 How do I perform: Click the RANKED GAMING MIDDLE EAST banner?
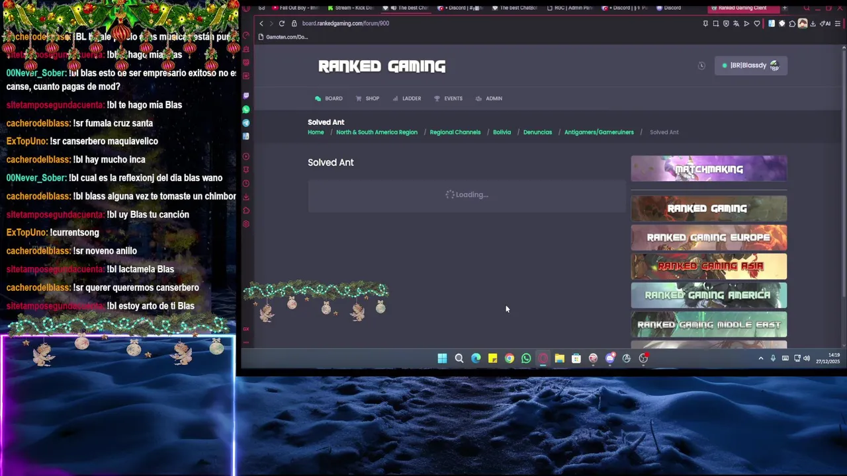pyautogui.click(x=709, y=325)
